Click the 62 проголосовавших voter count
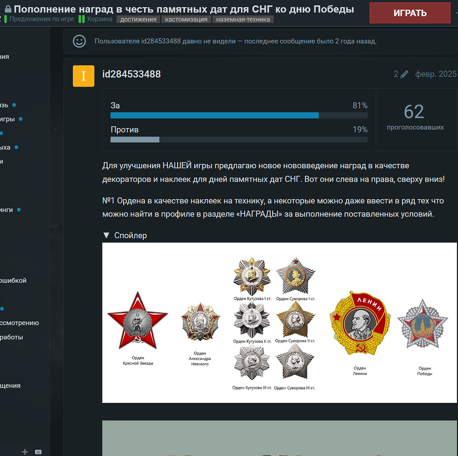This screenshot has height=456, width=458. coord(415,117)
